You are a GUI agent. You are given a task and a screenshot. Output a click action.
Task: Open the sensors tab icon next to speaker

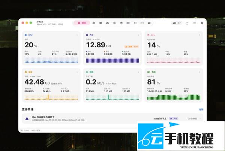pyautogui.click(x=142, y=23)
